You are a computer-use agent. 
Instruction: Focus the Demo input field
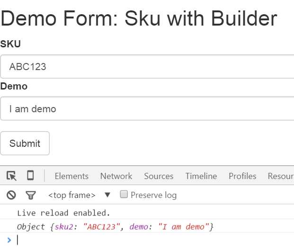tap(147, 108)
